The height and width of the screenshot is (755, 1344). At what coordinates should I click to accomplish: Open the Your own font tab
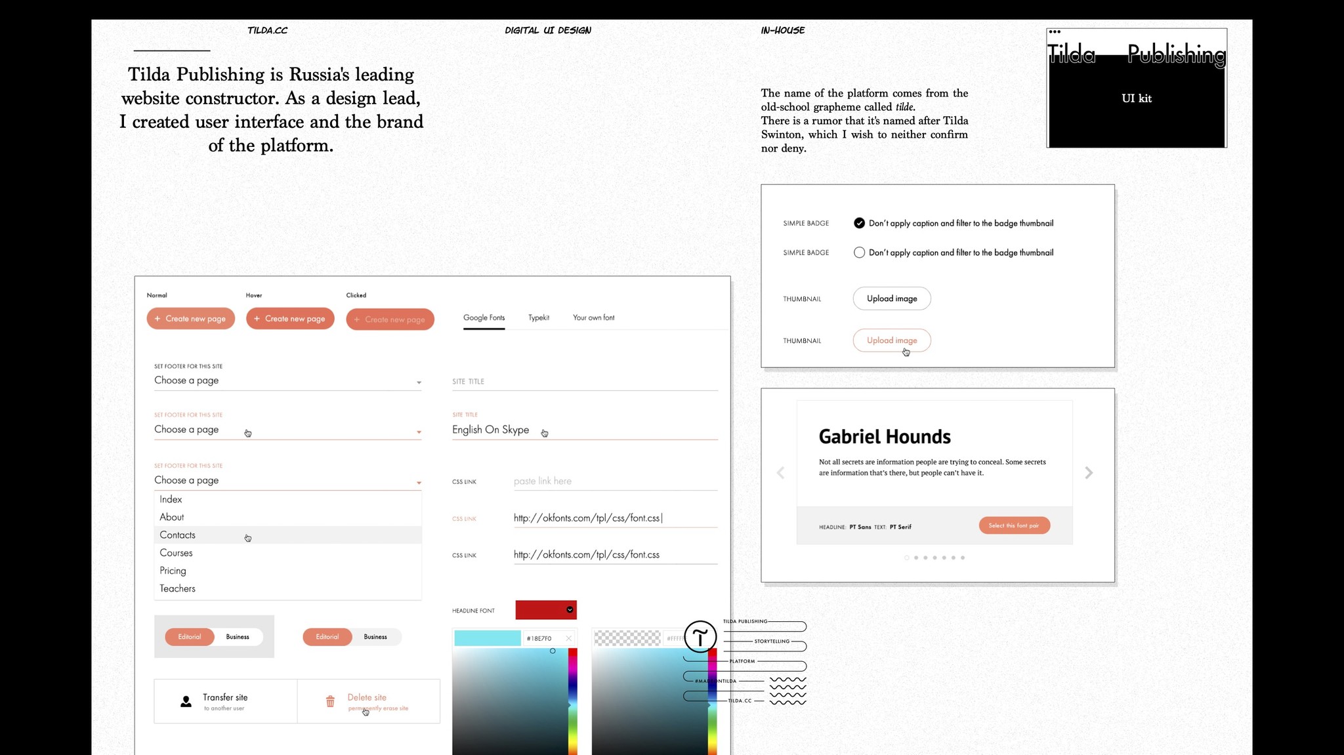point(593,317)
